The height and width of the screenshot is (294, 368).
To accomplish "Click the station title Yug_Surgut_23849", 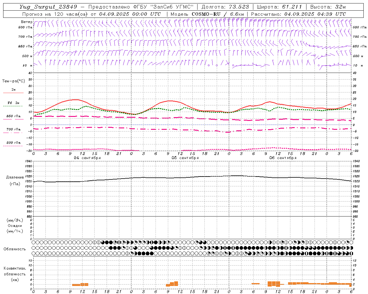I will 48,7.
